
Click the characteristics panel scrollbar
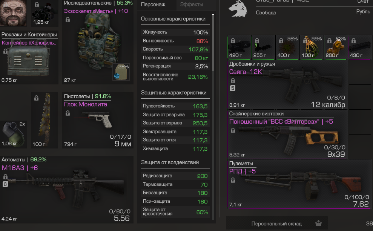(x=213, y=43)
